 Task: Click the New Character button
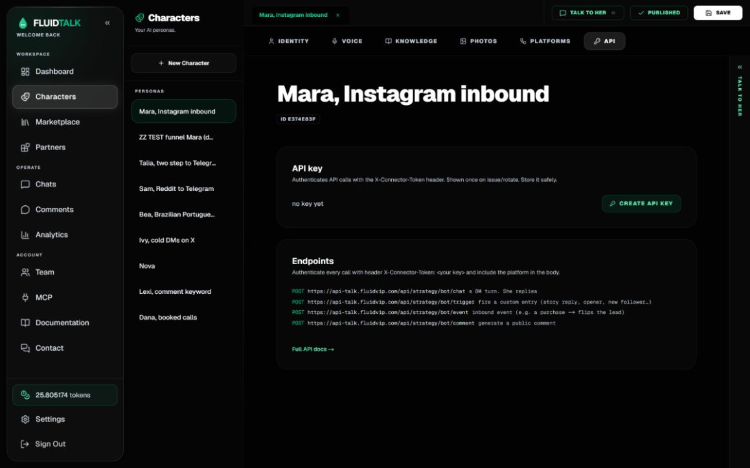[x=184, y=63]
